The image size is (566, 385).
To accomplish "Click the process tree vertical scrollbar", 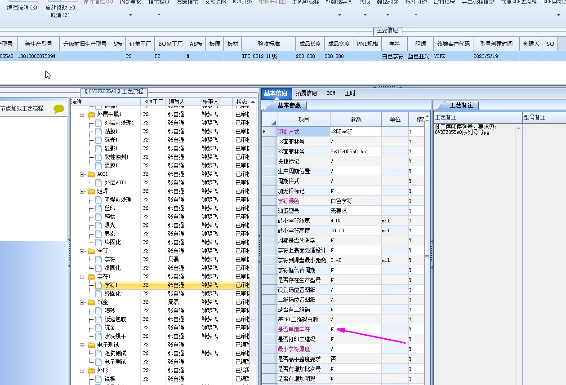I will (x=253, y=320).
